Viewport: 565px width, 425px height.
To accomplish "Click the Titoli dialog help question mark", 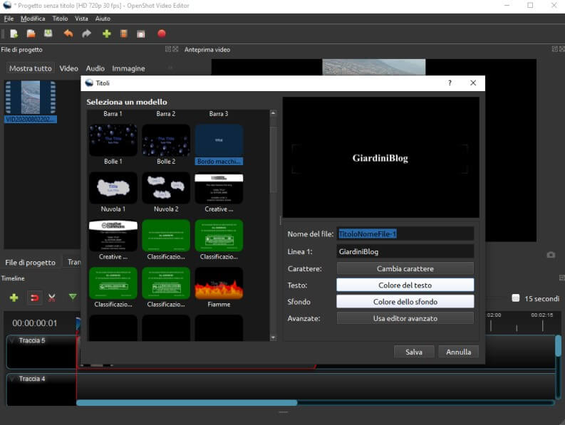I will 450,83.
